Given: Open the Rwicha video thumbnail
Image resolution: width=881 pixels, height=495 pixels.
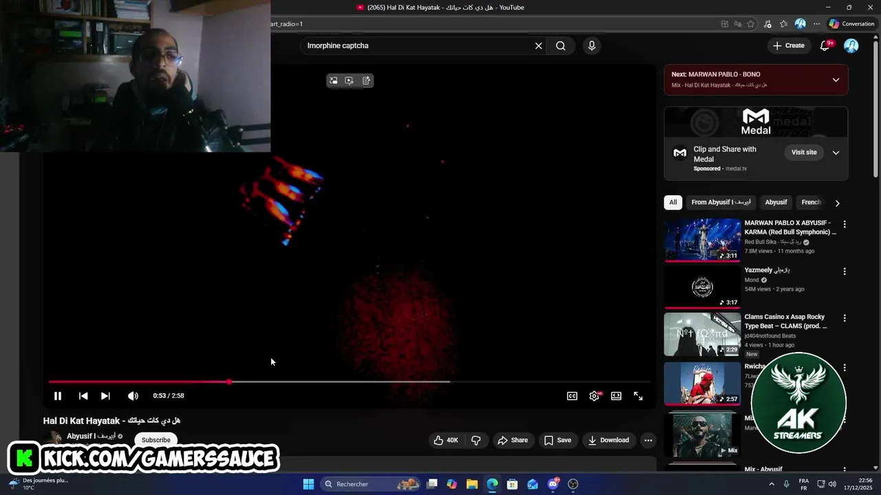Looking at the screenshot, I should [702, 382].
